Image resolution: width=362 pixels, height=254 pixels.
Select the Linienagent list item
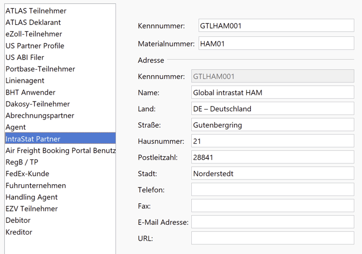tap(25, 81)
